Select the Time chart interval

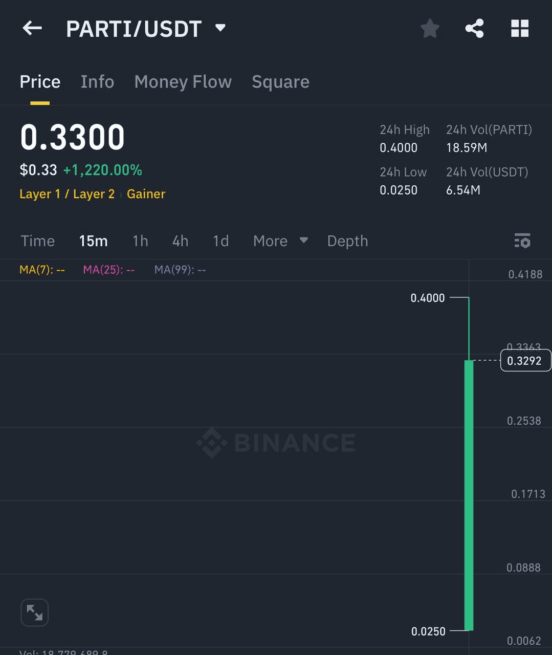point(38,241)
